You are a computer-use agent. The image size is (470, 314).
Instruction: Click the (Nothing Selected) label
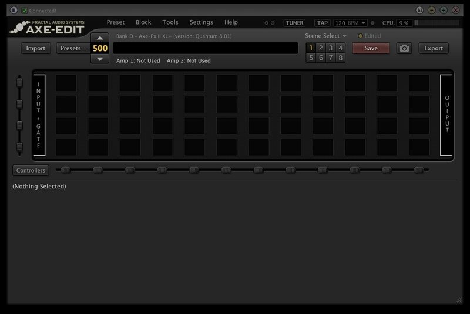point(39,187)
